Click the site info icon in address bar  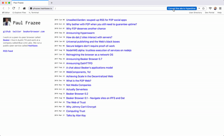pos(31,9)
